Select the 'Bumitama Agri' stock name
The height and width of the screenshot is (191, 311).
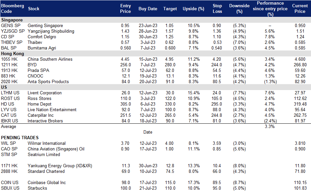[x=42, y=48]
